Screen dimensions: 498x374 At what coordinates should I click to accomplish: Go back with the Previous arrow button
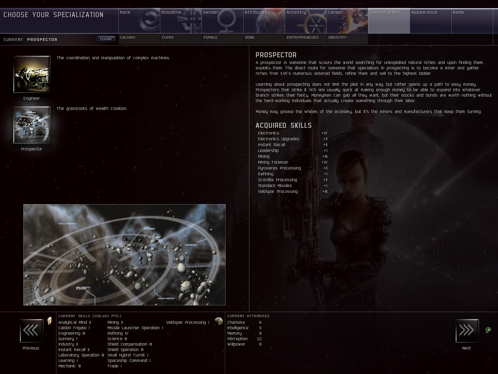[x=31, y=331]
